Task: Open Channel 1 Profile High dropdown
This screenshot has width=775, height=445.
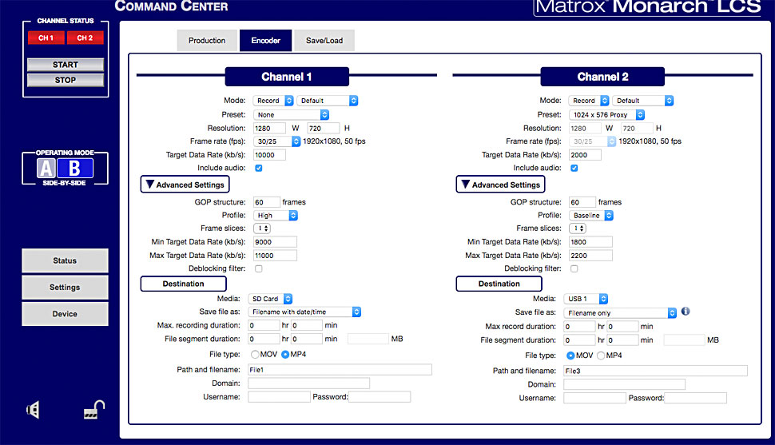Action: pos(276,216)
